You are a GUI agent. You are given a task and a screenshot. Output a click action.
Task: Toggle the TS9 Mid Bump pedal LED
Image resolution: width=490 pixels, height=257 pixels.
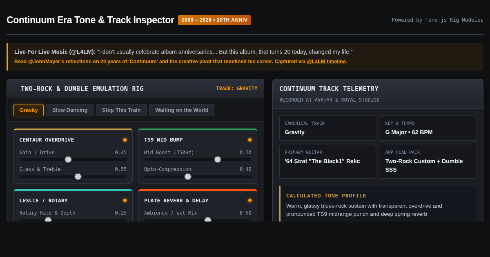tap(250, 140)
